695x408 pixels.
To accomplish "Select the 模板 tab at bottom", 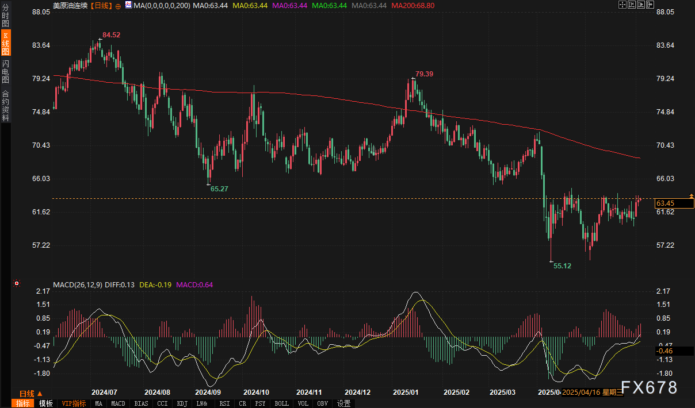I will click(45, 403).
